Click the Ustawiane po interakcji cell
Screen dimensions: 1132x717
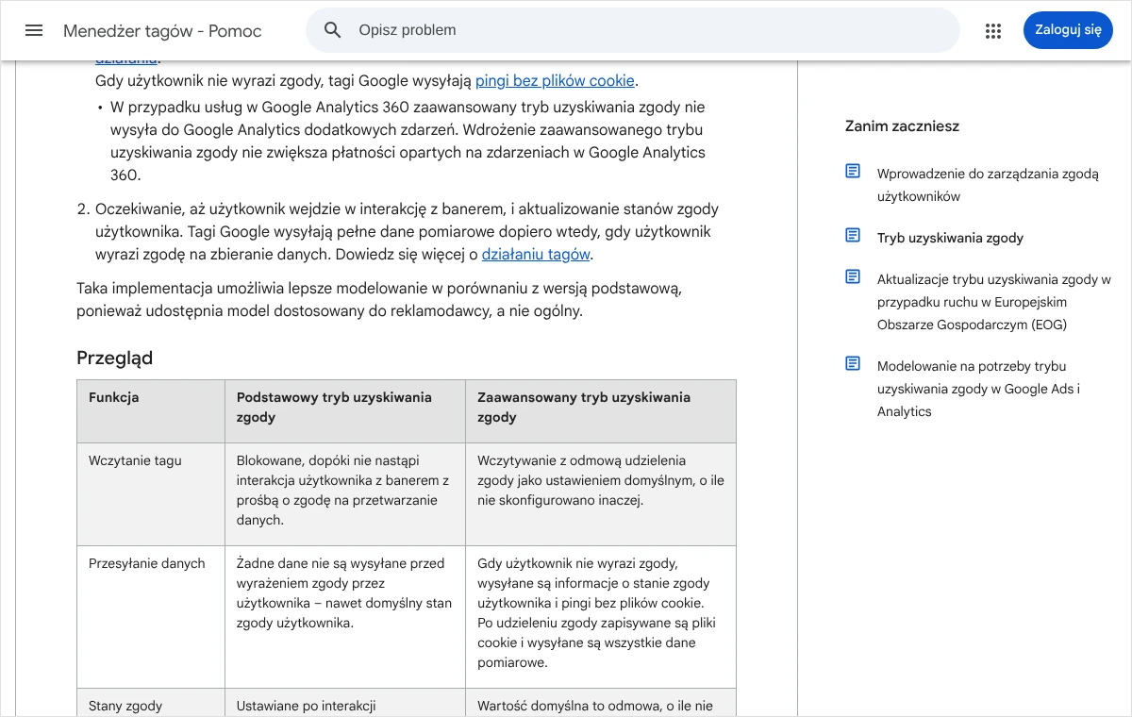(x=345, y=703)
